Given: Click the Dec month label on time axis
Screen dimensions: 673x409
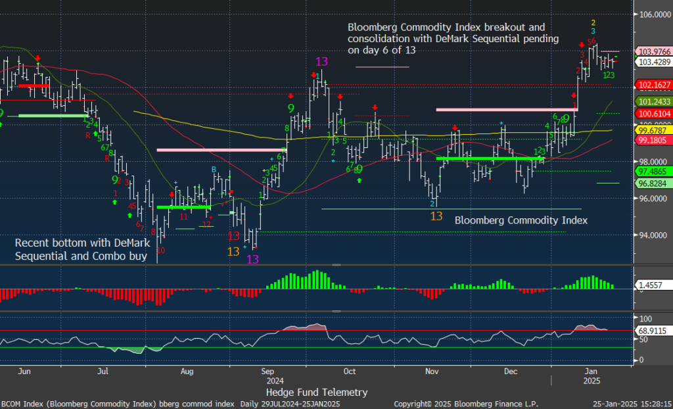Looking at the screenshot, I should [511, 372].
